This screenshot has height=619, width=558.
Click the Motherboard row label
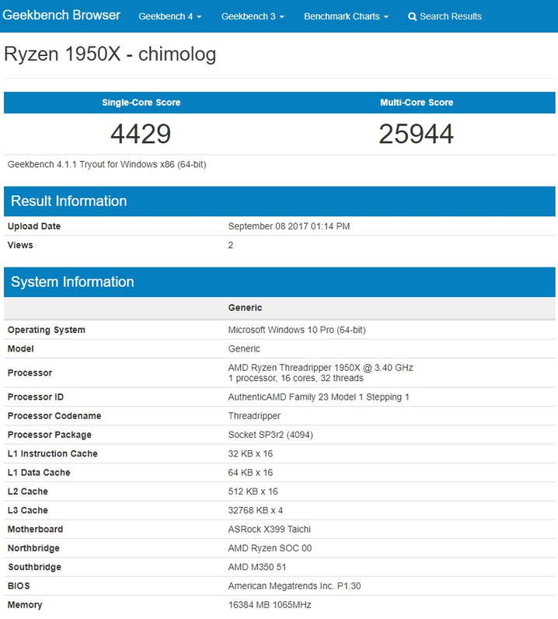[x=35, y=530]
